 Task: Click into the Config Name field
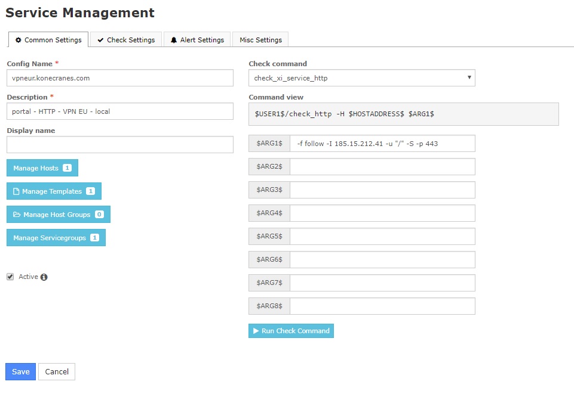[120, 78]
